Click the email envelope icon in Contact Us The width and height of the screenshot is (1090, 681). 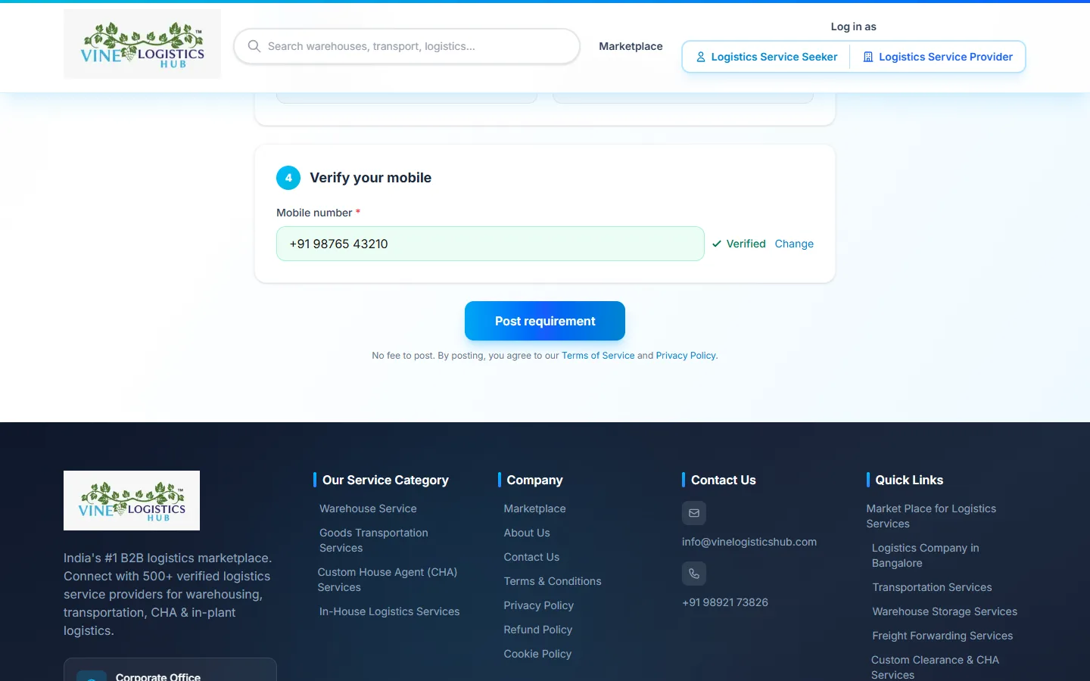click(x=694, y=513)
